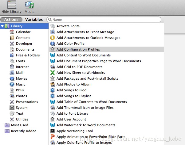Select the Calendar category icon
The image size is (185, 145).
(x=12, y=32)
